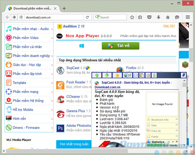Open the preview gear settings icon
This screenshot has height=155, width=195.
pos(148,75)
